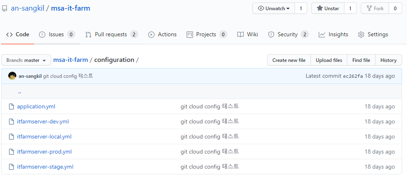
Task: Click the Find file button
Action: 361,60
